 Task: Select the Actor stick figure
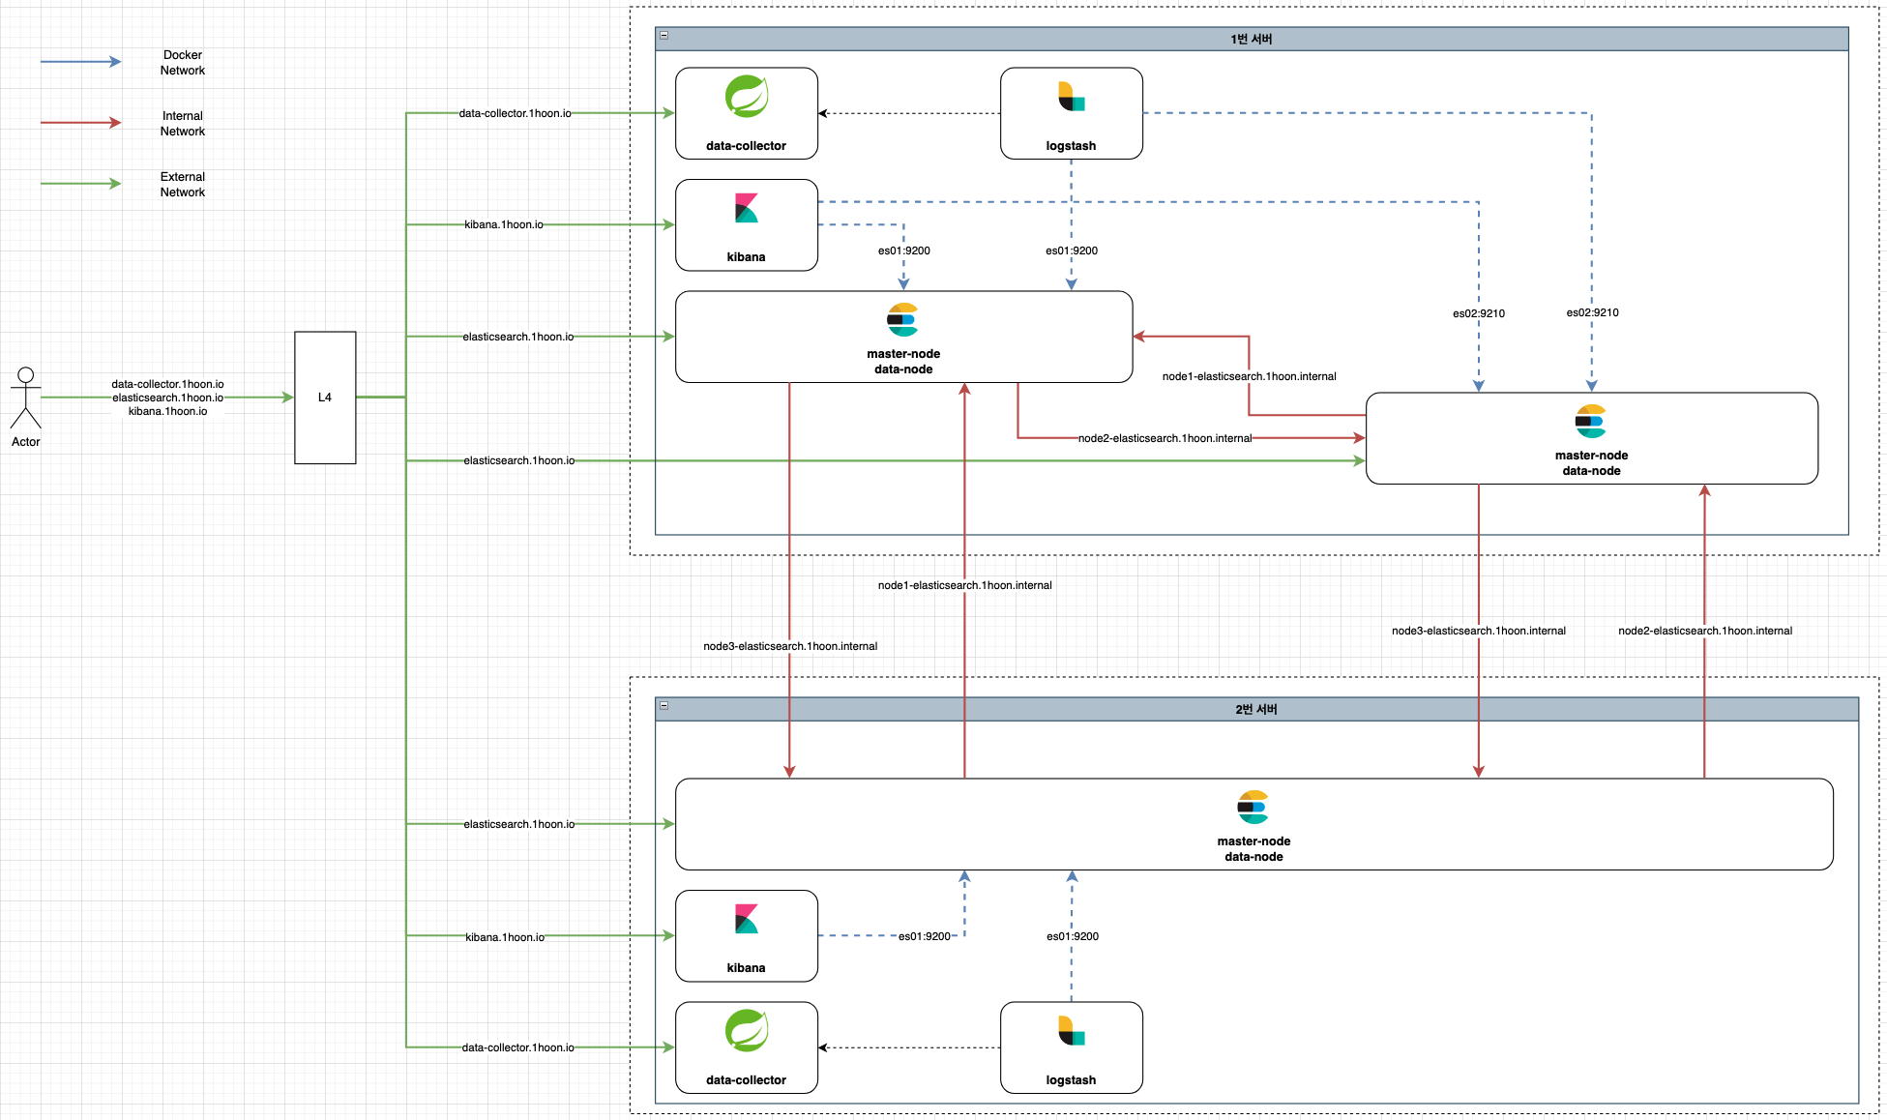[26, 398]
